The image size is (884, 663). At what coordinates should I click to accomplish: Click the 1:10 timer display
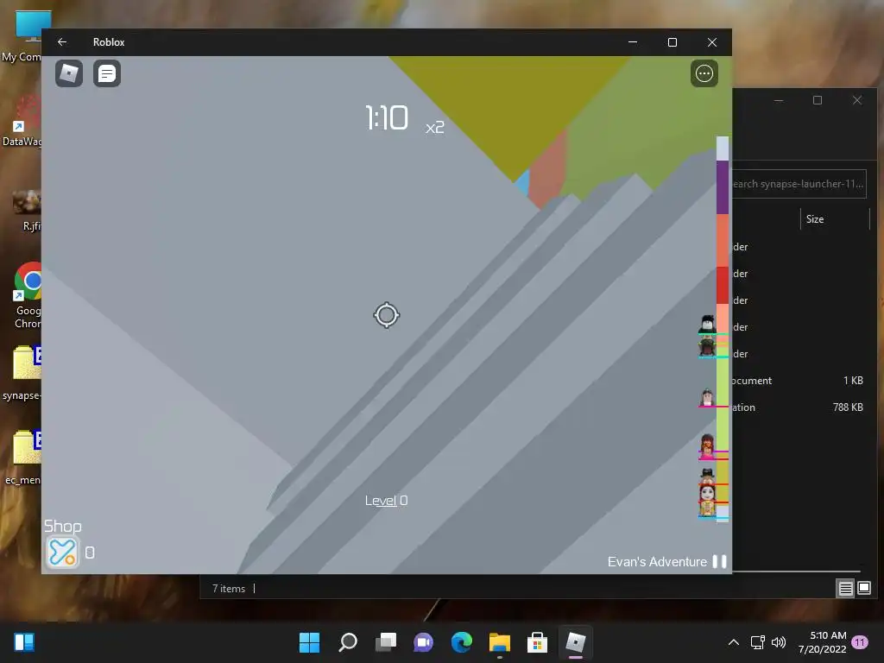tap(386, 117)
